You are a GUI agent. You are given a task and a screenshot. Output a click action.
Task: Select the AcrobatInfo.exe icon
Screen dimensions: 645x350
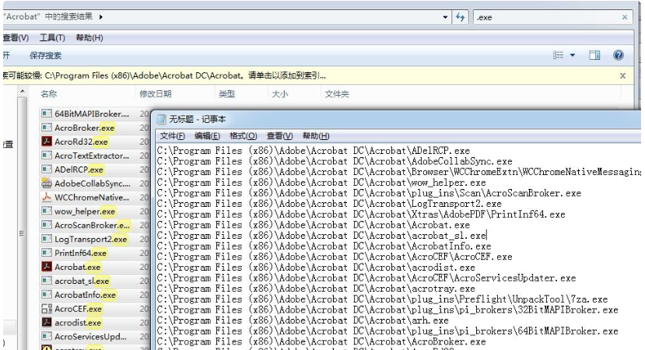point(47,295)
